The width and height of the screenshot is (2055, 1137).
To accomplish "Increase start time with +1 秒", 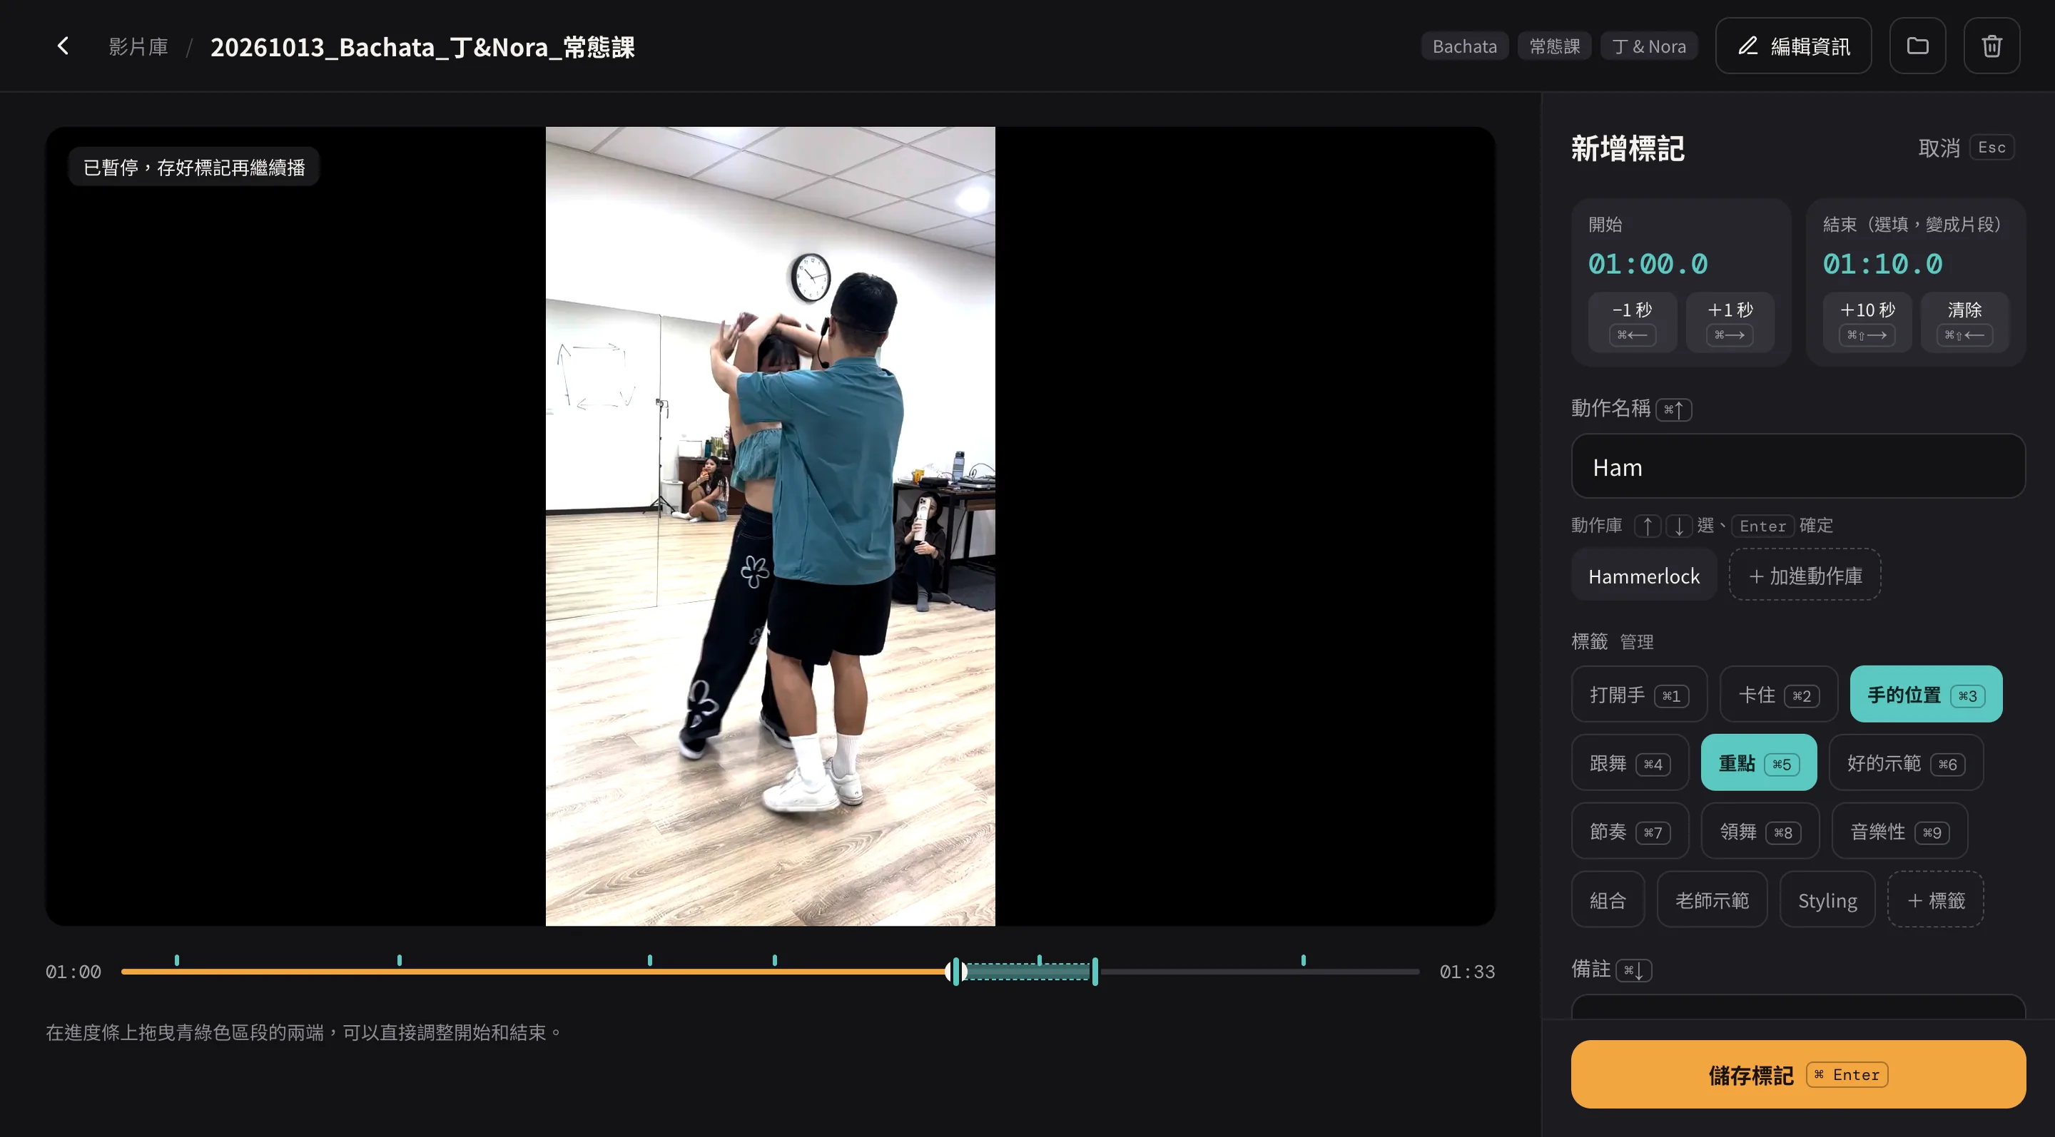I will (x=1730, y=322).
